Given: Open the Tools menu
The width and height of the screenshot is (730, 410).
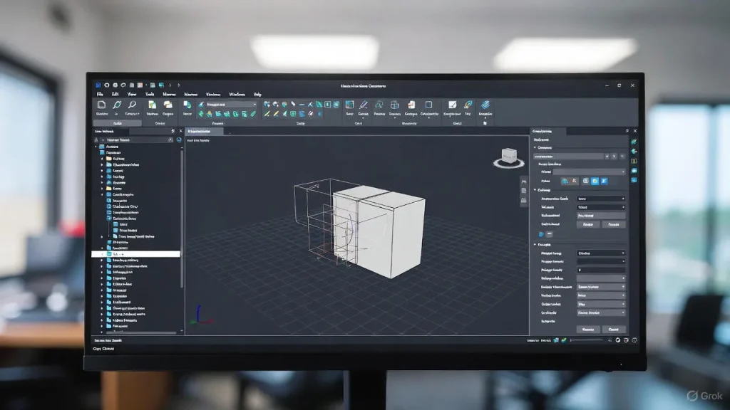Looking at the screenshot, I should [x=150, y=95].
